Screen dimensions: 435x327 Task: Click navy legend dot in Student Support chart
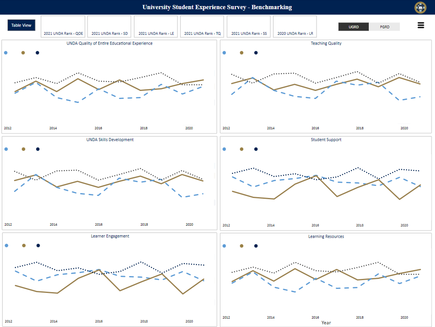point(256,149)
